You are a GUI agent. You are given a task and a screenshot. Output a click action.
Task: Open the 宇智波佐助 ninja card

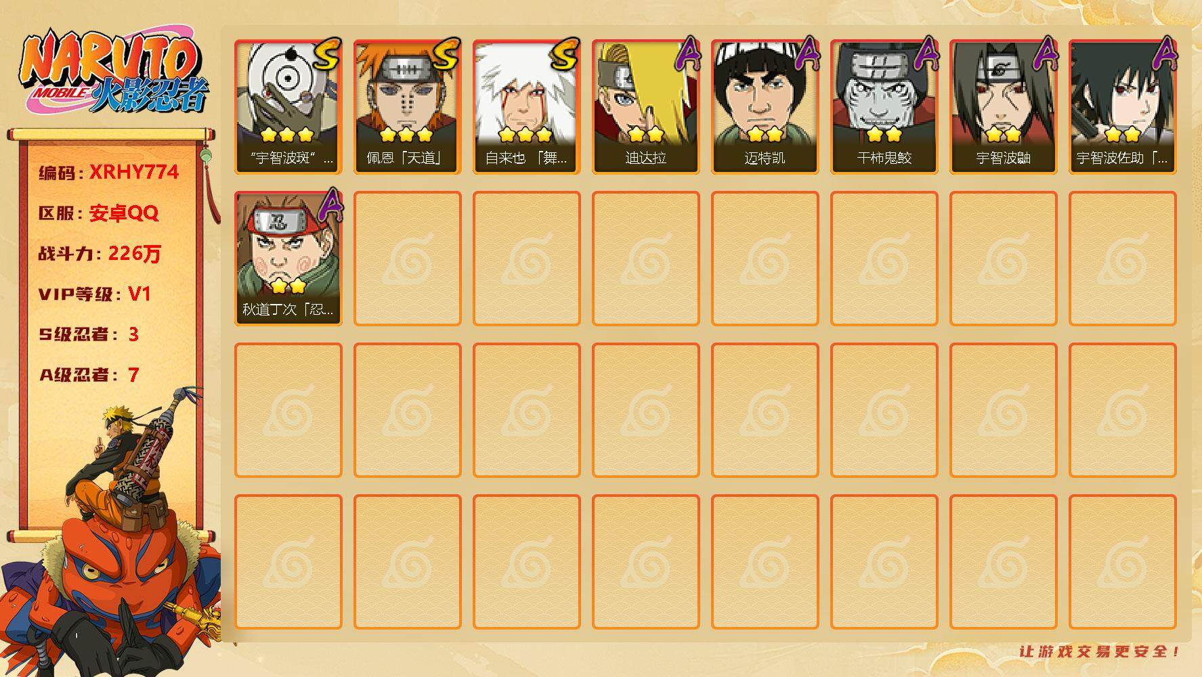(1123, 107)
